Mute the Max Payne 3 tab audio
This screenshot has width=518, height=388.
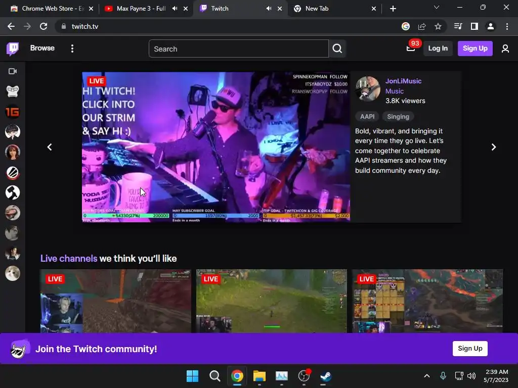[x=175, y=9]
